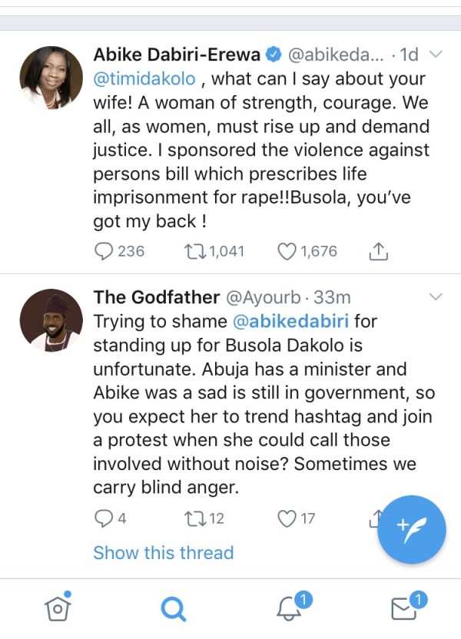This screenshot has height=639, width=461.
Task: View Abike Dabiri-Erewa's profile picture
Action: 51,77
